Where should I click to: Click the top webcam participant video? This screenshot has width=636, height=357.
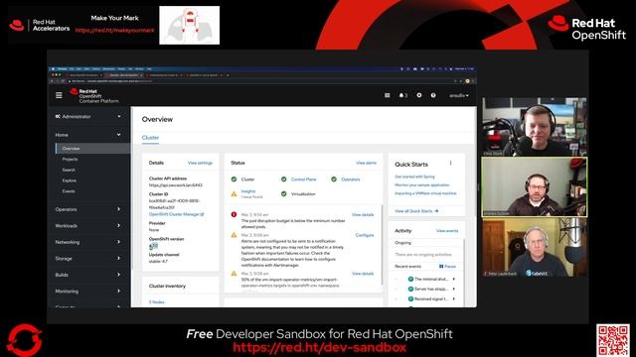tap(535, 127)
